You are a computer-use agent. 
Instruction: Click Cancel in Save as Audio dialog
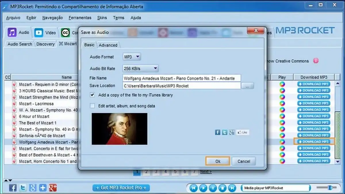[x=244, y=161]
